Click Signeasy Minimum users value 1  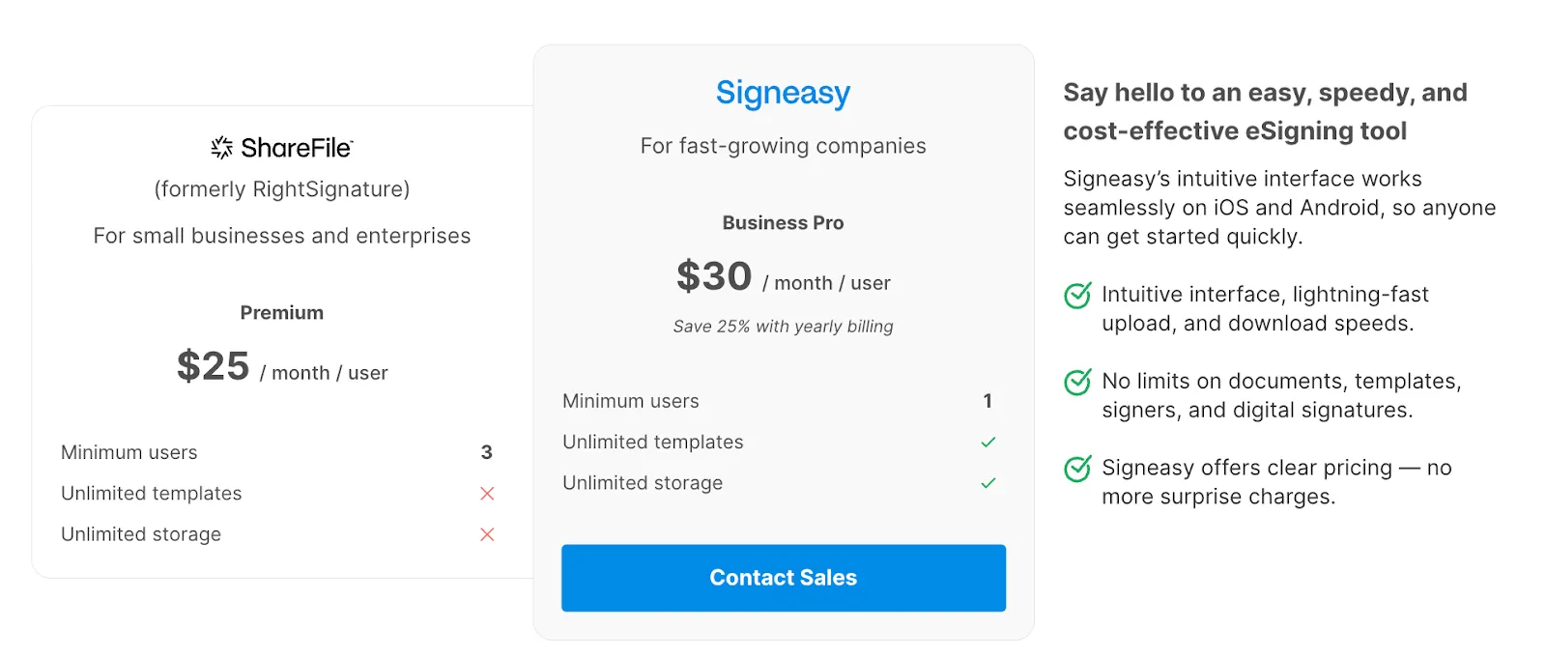pyautogui.click(x=988, y=401)
